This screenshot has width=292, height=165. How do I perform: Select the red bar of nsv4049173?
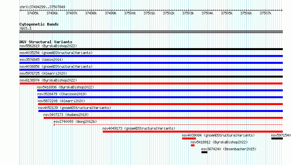point(193,132)
